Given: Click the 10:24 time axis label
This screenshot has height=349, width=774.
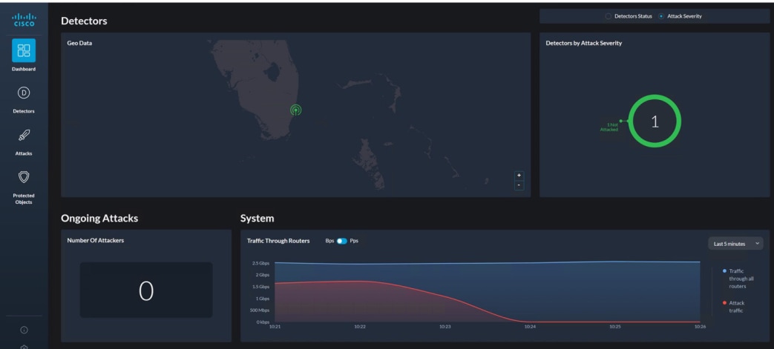Looking at the screenshot, I should point(530,326).
